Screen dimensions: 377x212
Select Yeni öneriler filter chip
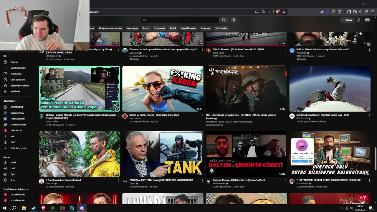coord(221,28)
